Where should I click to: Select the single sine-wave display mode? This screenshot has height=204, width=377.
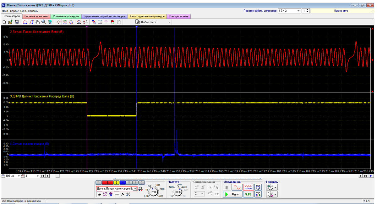(x=237, y=187)
